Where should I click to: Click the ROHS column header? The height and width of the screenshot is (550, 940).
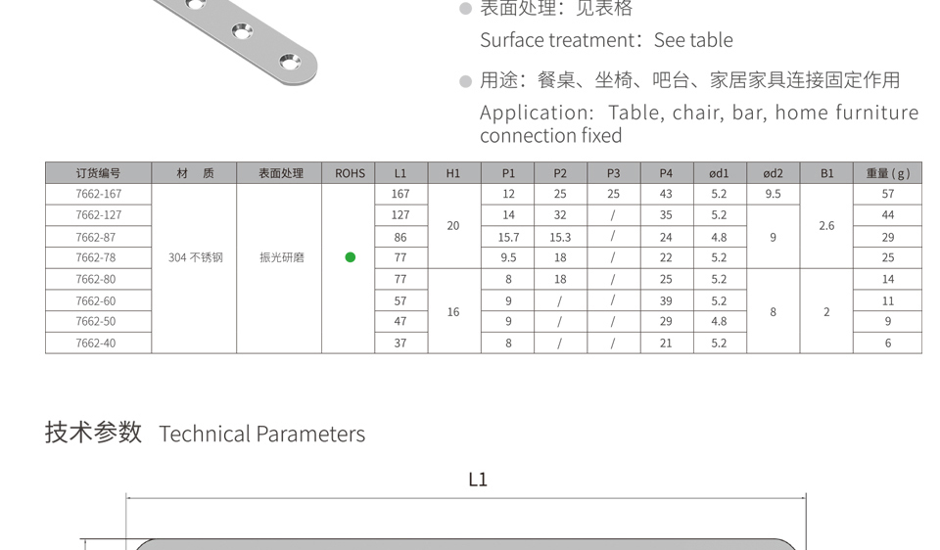pyautogui.click(x=349, y=173)
